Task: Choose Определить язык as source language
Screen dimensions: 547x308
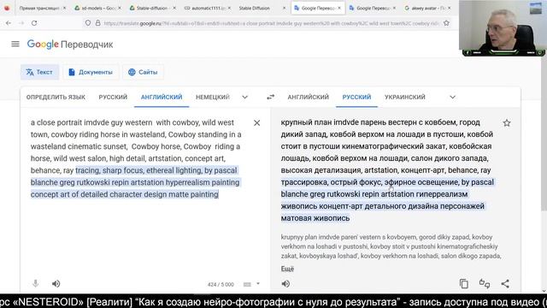Action: pos(56,97)
